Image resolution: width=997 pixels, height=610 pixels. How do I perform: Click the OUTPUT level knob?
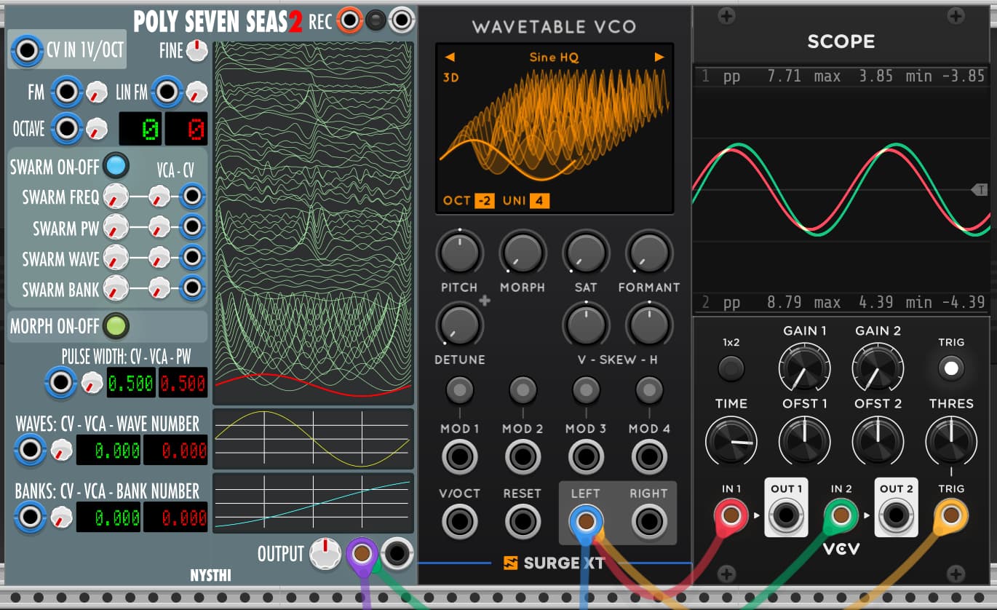click(x=325, y=554)
